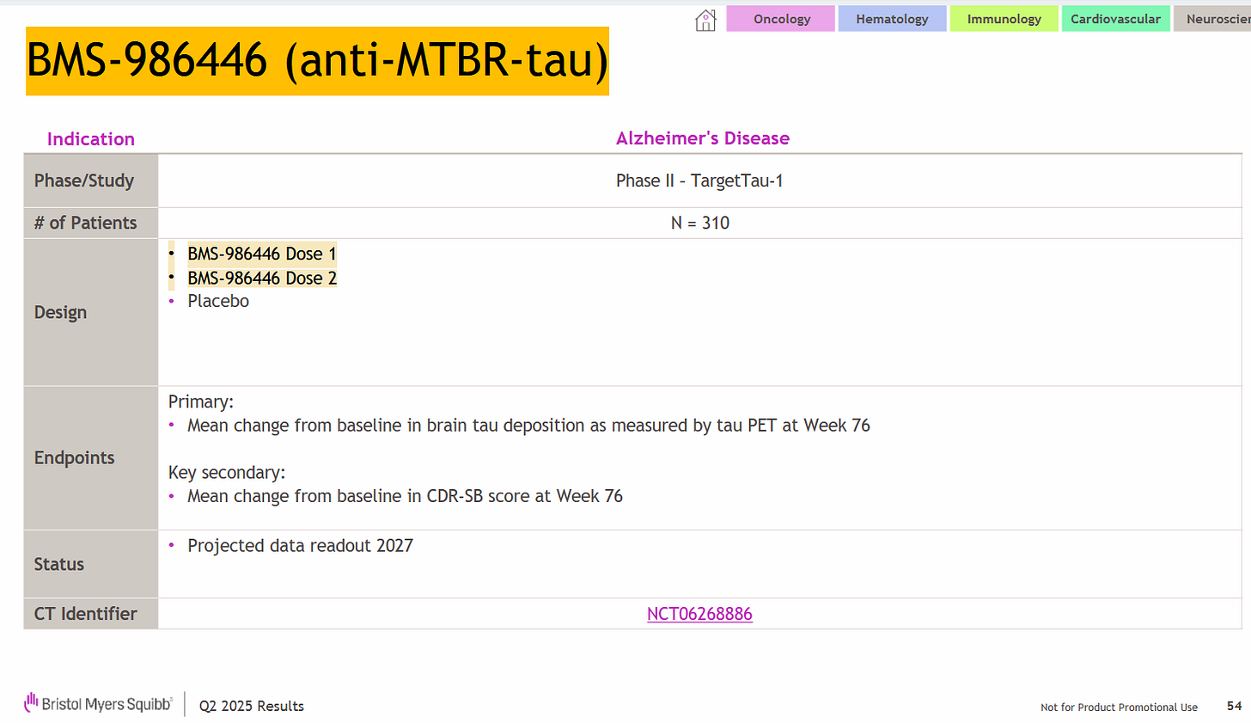Click the Alzheimer's Disease indication heading

tap(702, 138)
